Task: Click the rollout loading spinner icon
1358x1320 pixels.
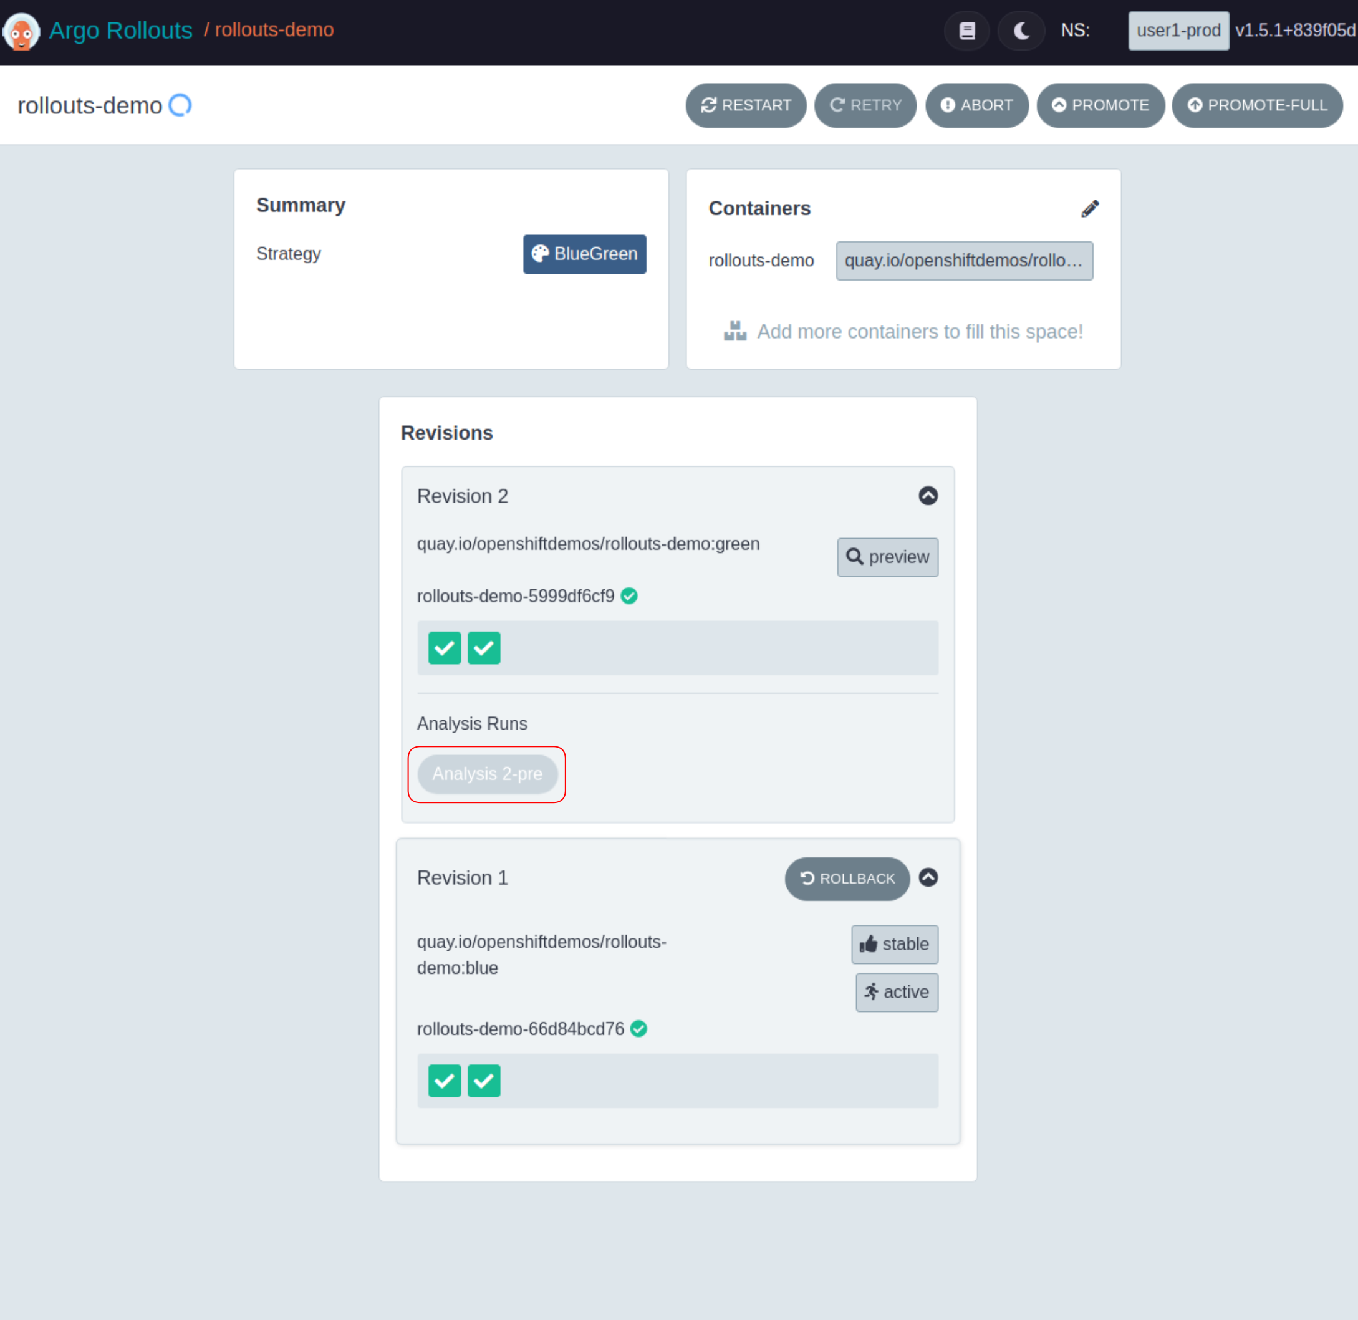Action: click(180, 105)
